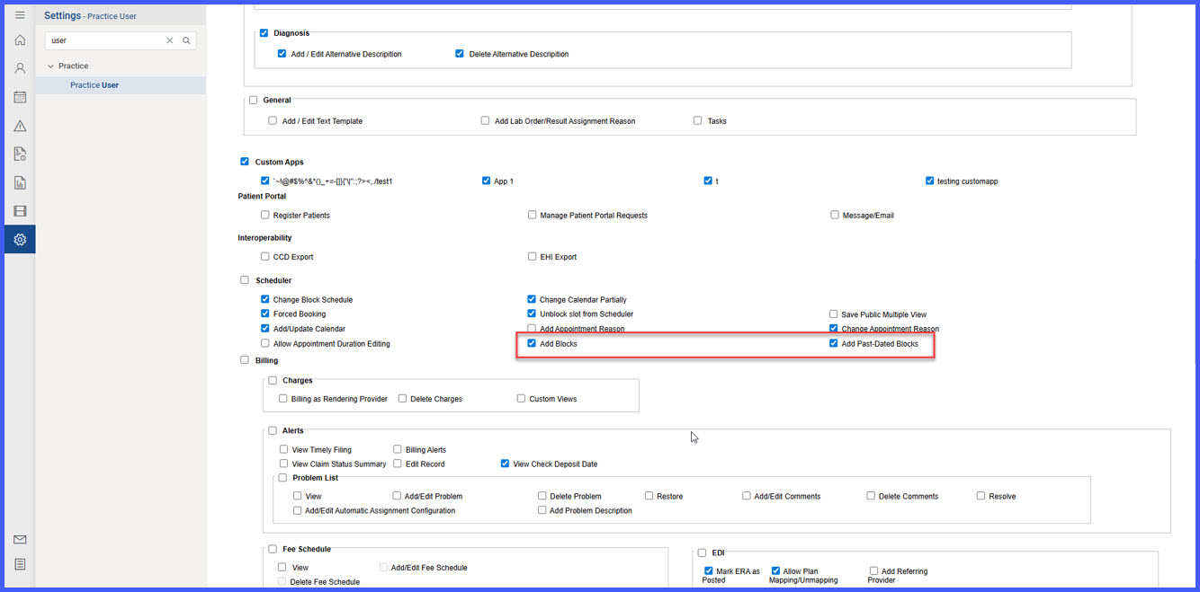
Task: Enable Add Lab Order/Result Assignment Reason
Action: (486, 120)
